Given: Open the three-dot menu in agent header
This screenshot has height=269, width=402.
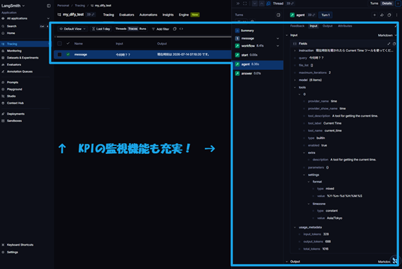Looking at the screenshot, I should (397, 15).
